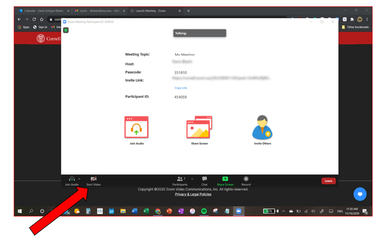Go back in Chrome

[x=20, y=19]
